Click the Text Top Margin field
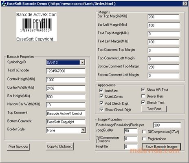Screen dimensions: 189x163 pos(164,34)
